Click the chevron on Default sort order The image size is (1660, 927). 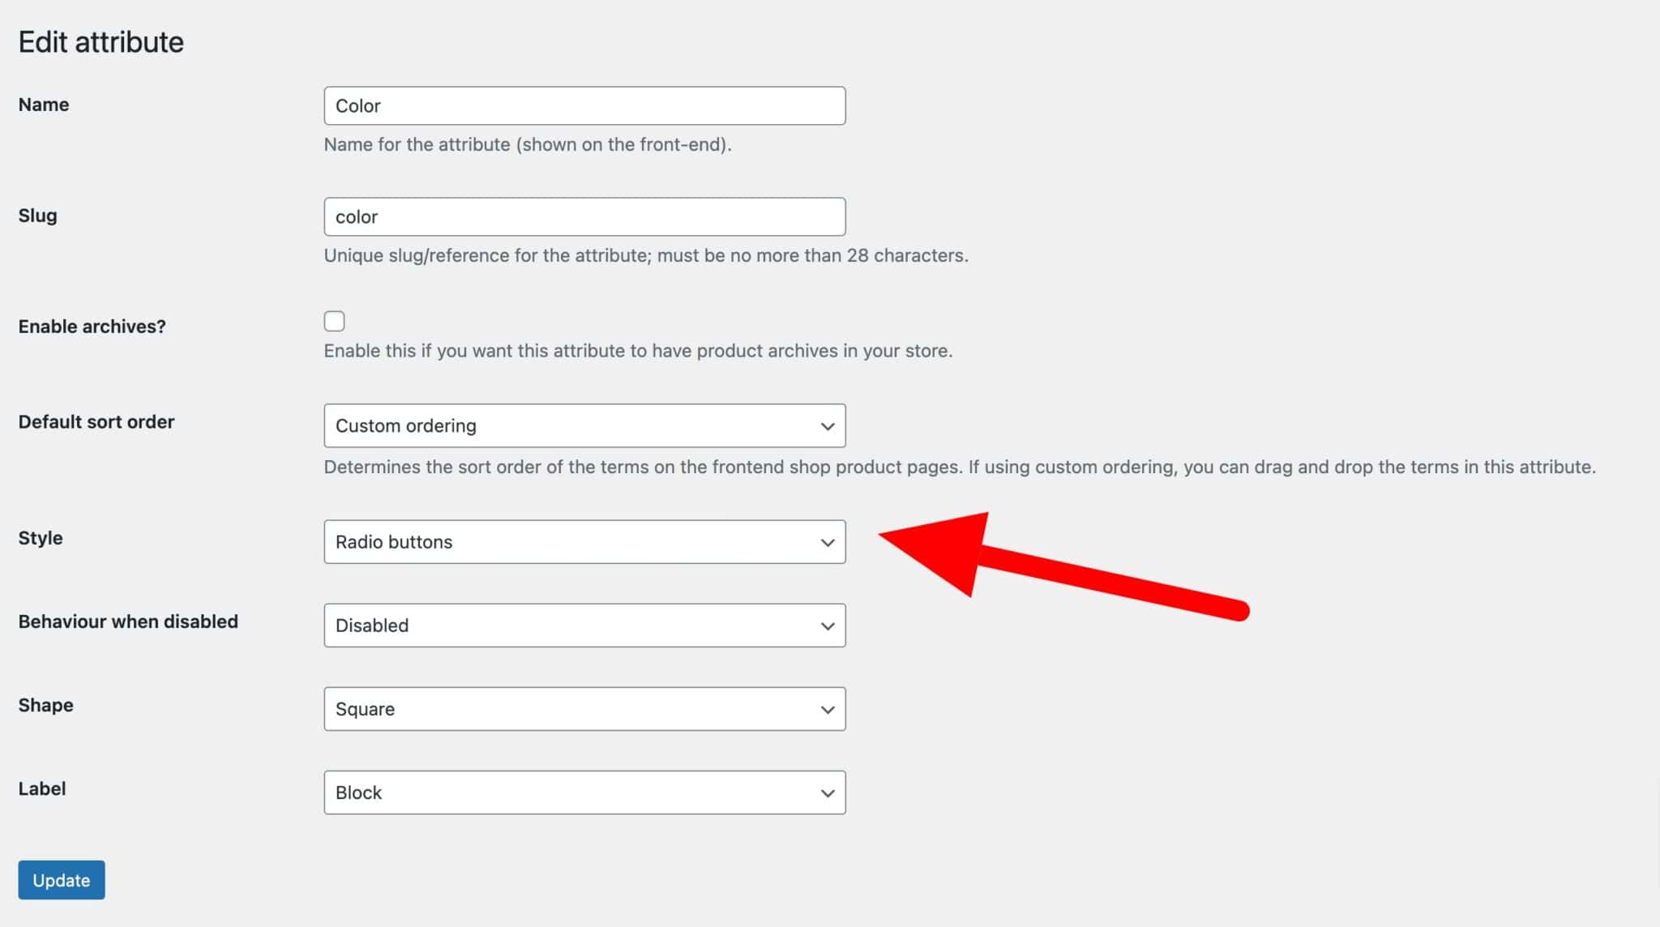pyautogui.click(x=827, y=425)
